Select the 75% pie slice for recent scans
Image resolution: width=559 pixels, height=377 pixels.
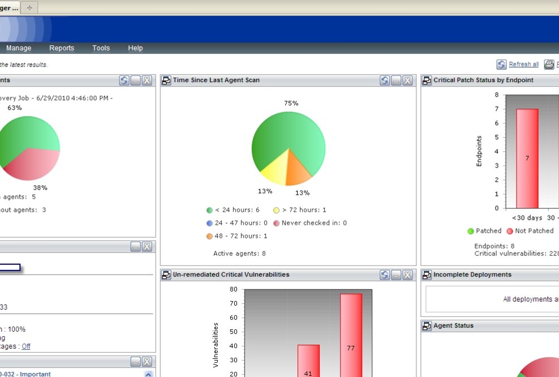(289, 130)
